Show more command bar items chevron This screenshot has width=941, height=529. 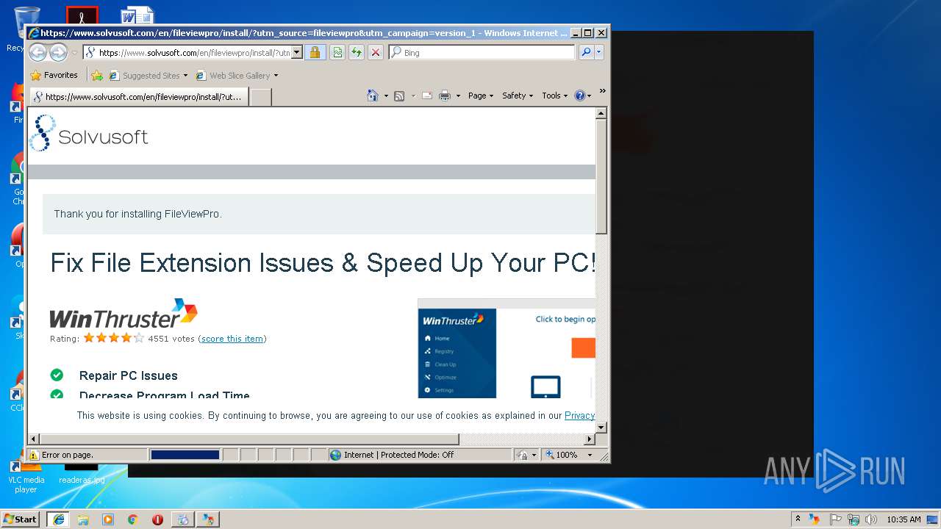[x=602, y=92]
